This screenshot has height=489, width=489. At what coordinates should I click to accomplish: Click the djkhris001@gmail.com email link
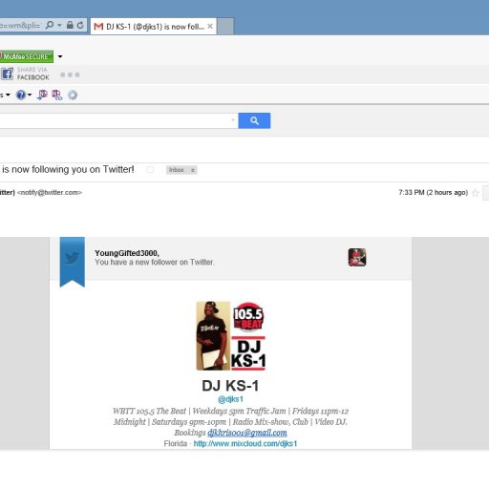(x=247, y=433)
